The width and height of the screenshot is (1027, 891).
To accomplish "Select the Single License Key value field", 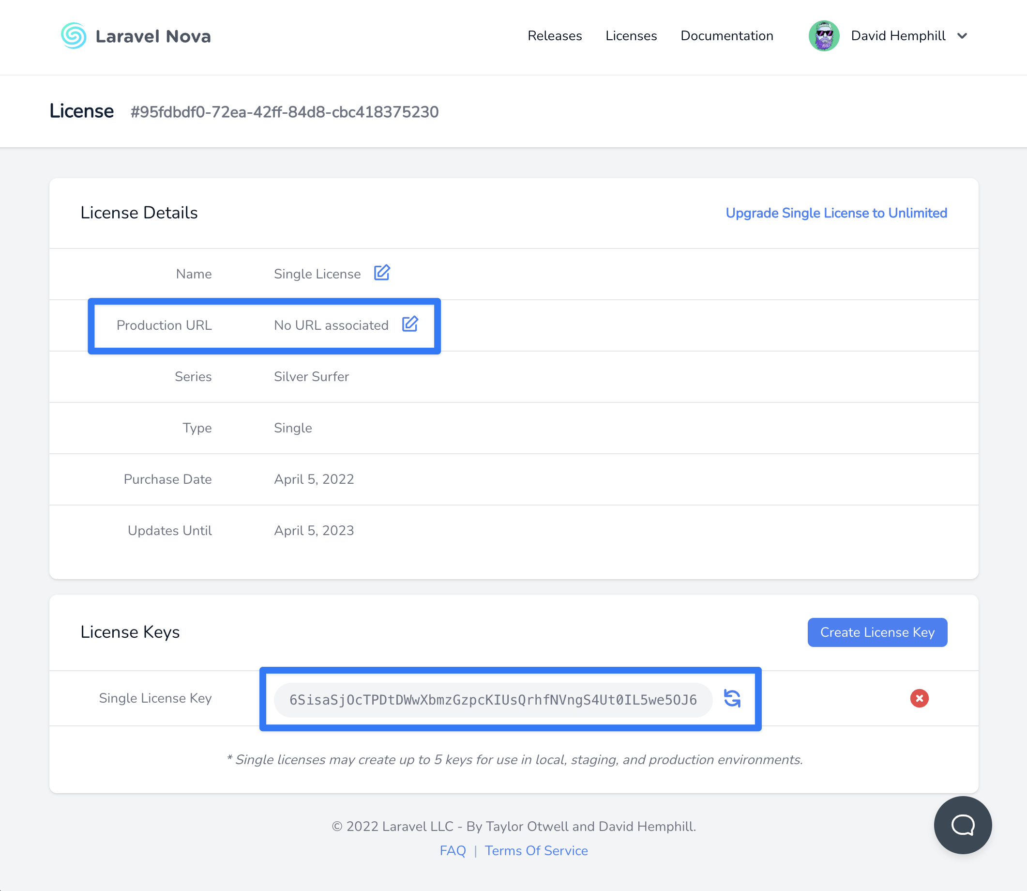I will click(493, 699).
